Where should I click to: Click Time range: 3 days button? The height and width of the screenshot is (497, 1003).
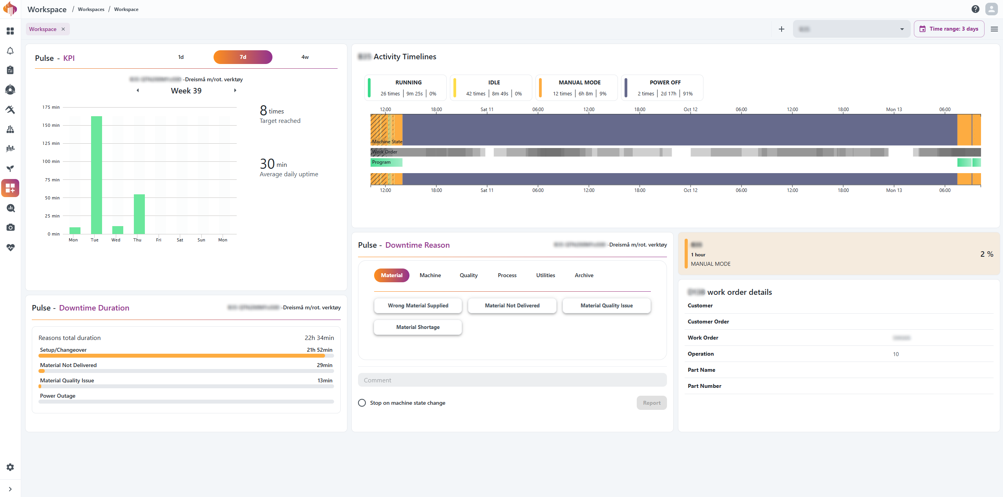tap(948, 29)
